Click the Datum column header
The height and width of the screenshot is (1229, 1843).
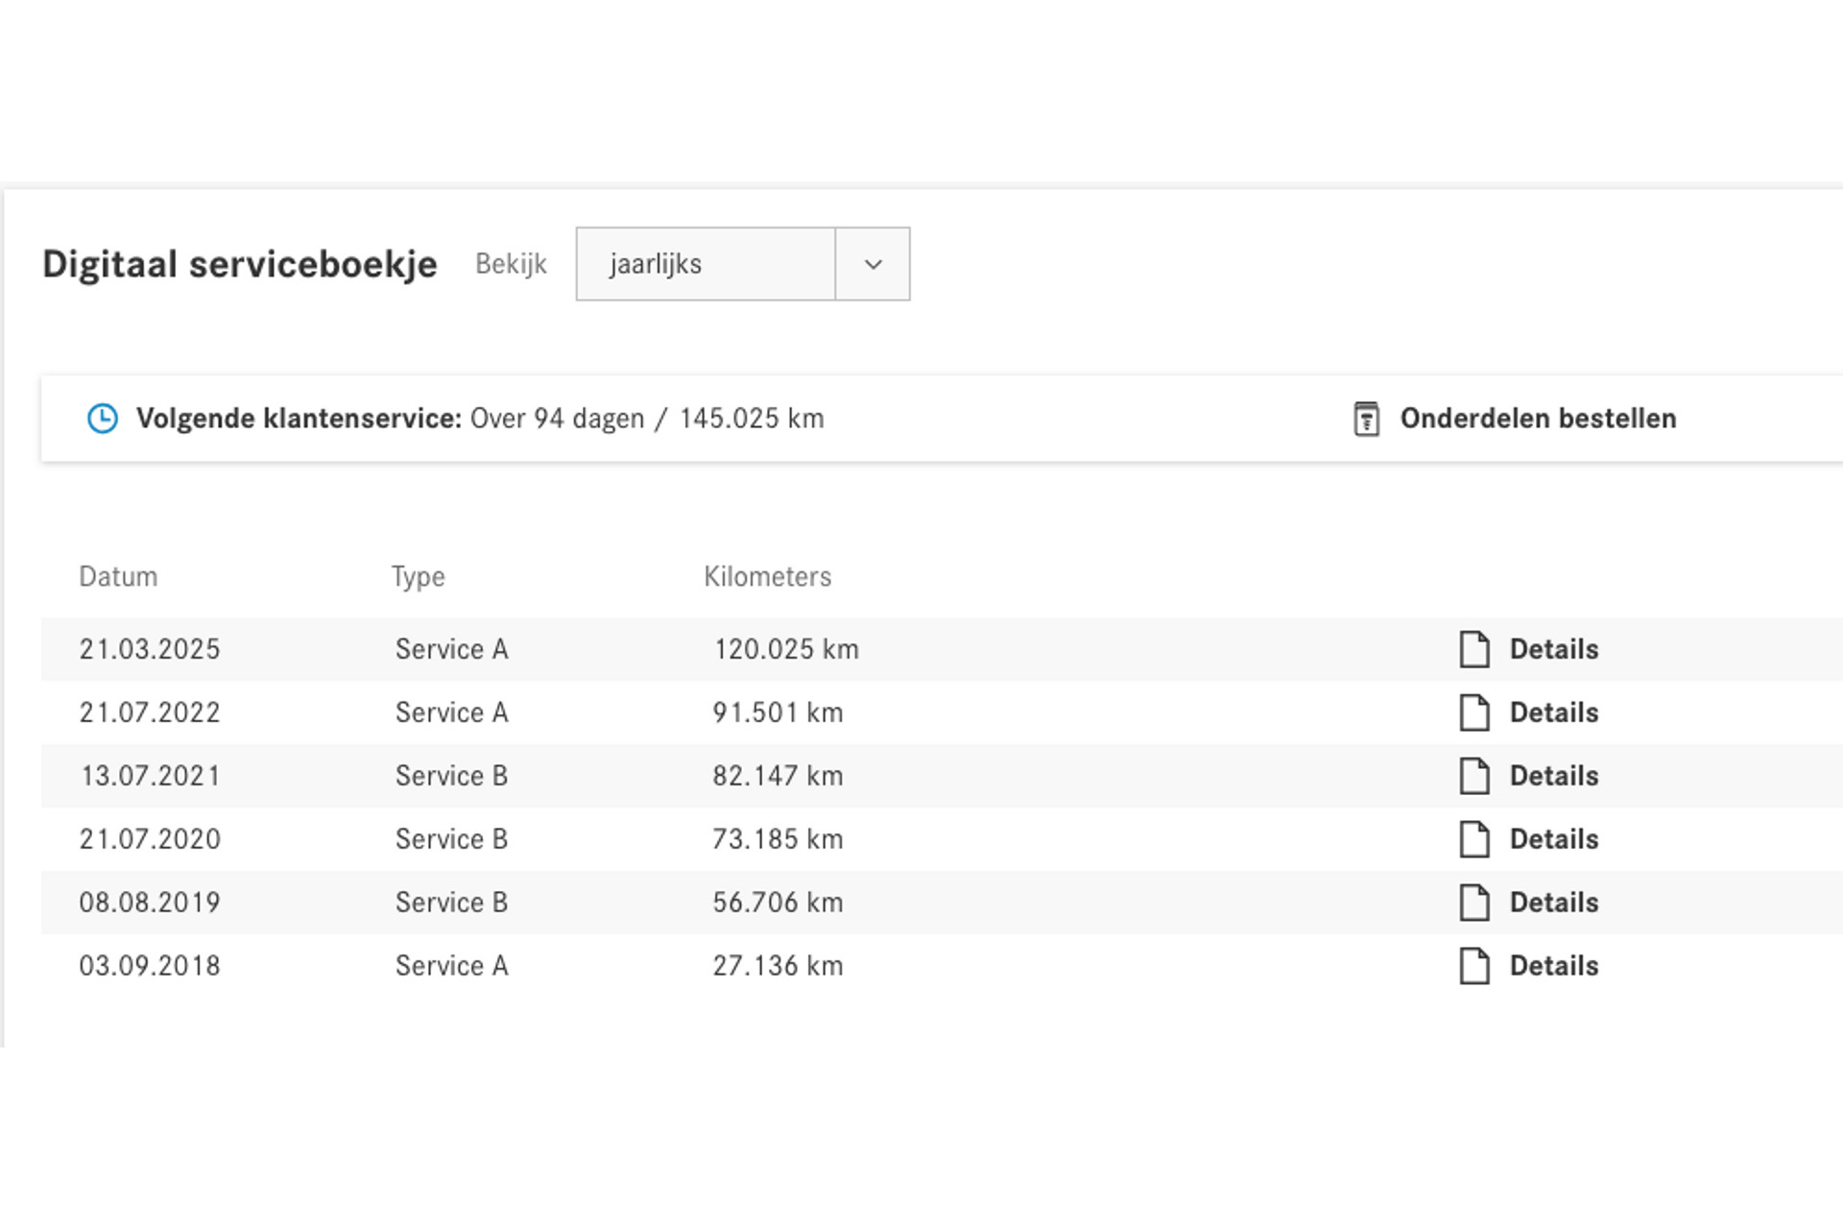point(118,576)
